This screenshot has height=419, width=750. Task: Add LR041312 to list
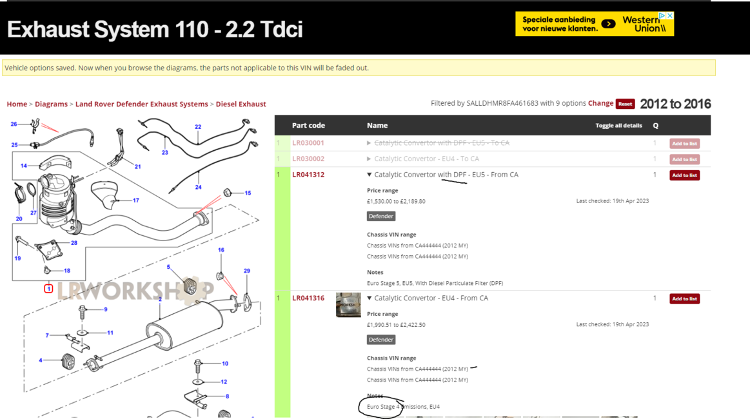[x=684, y=175]
